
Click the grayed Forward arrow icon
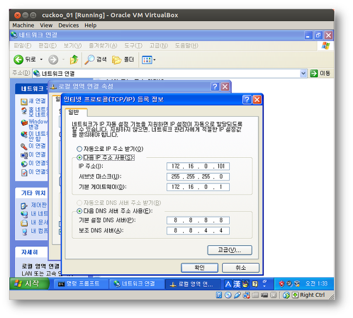click(53, 60)
